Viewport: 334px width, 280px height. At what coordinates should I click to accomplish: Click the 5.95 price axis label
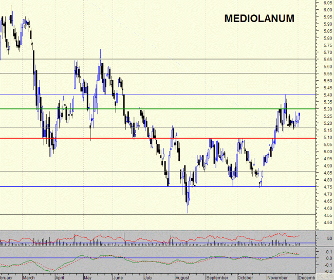(328, 17)
